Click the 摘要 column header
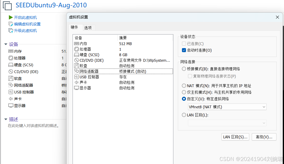Image resolution: width=284 pixels, height=164 pixels. tap(145, 38)
